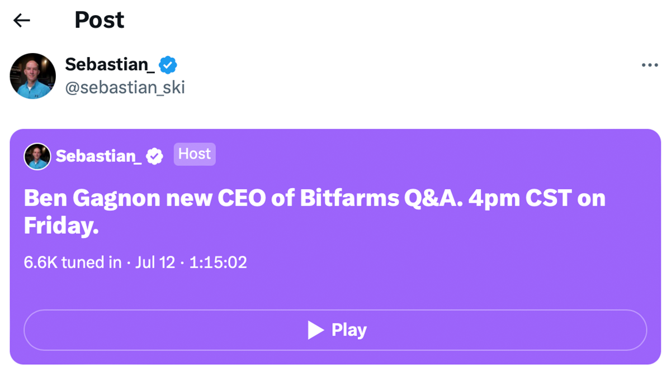Click the "6.6K tuned in" listener count

pos(73,263)
